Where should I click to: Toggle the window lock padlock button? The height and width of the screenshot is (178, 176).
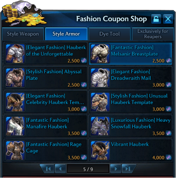point(156,19)
